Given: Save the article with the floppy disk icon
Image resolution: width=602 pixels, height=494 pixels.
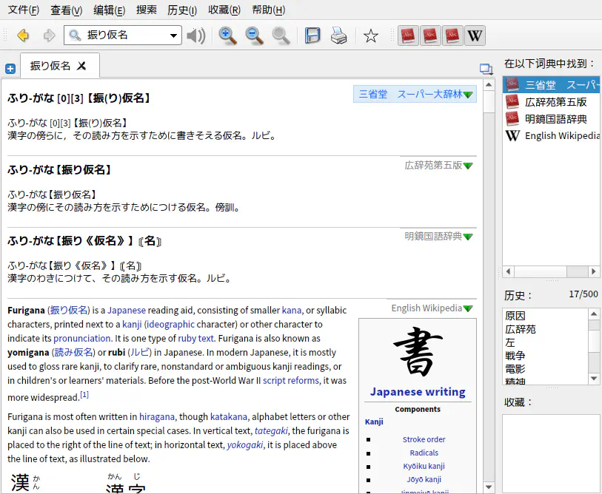Looking at the screenshot, I should 312,35.
